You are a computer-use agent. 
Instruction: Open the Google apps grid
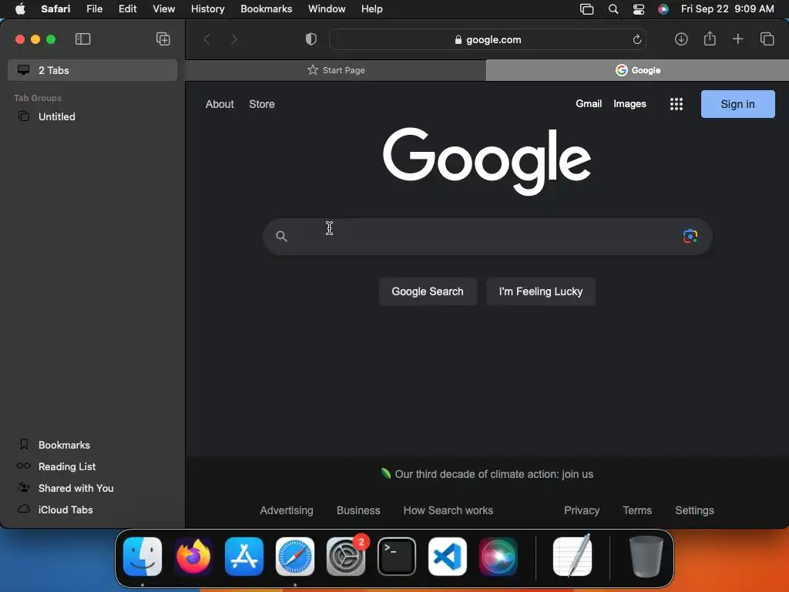tap(677, 104)
